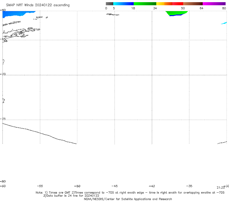Pick the green segment of the color bar
Screen dimensions: 229x201
coord(145,4)
